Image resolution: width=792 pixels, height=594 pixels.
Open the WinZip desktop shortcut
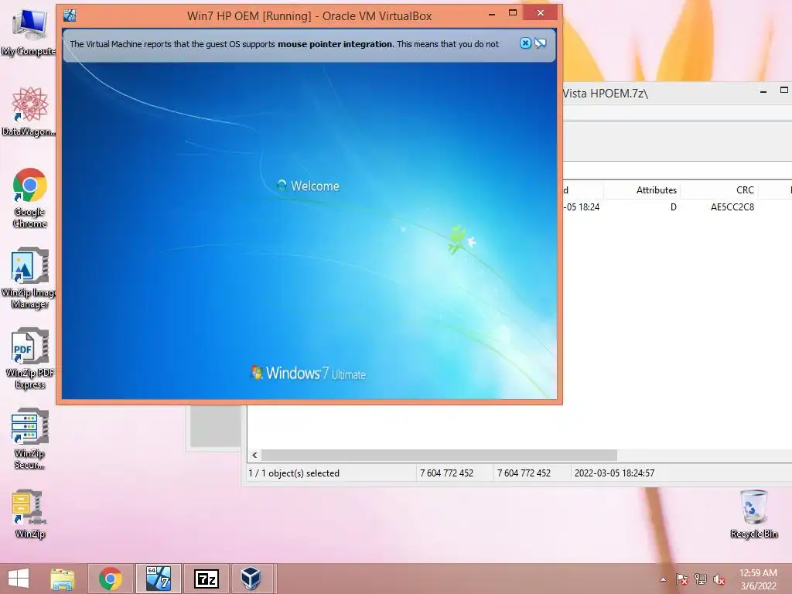(29, 514)
